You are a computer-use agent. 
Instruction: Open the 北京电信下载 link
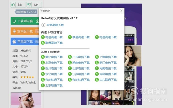coord(54,63)
